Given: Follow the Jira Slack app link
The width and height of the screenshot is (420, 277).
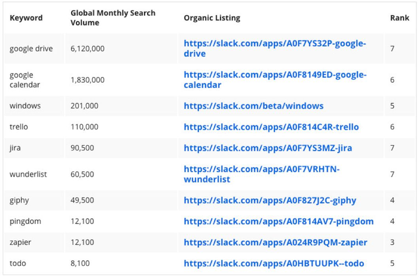Looking at the screenshot, I should click(x=268, y=148).
